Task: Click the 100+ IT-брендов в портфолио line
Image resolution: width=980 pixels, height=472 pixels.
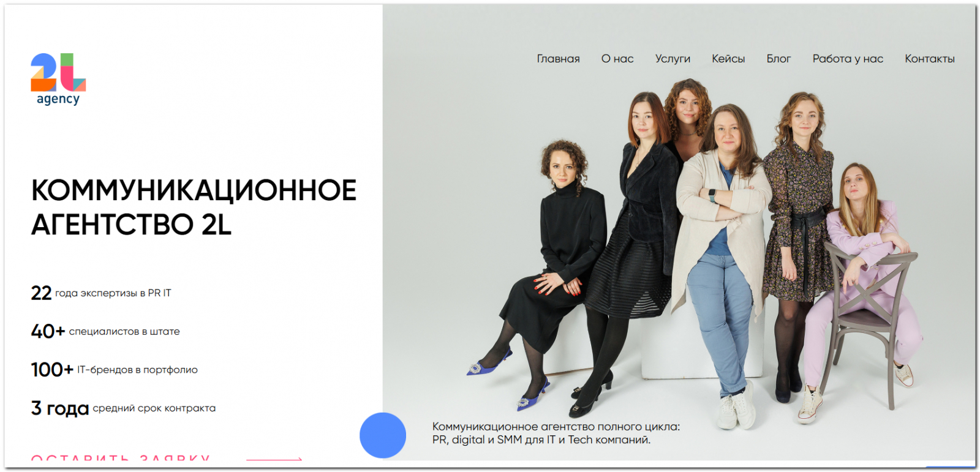Action: click(114, 370)
